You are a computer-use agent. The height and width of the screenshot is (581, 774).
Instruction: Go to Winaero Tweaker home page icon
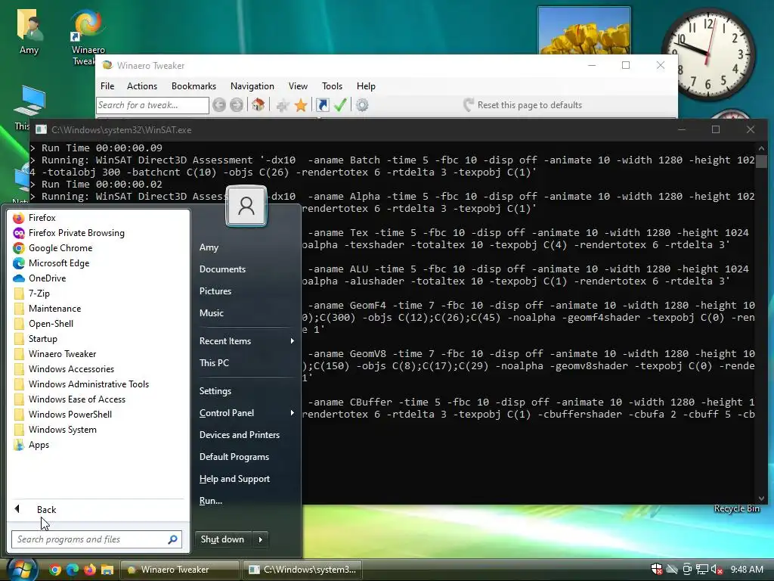[258, 105]
